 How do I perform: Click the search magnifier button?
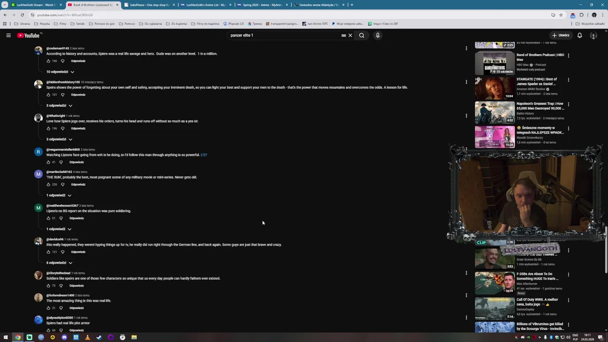[361, 35]
